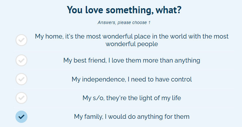
Task: Click the word 'Answers' in the italic subtitle
Action: click(106, 22)
